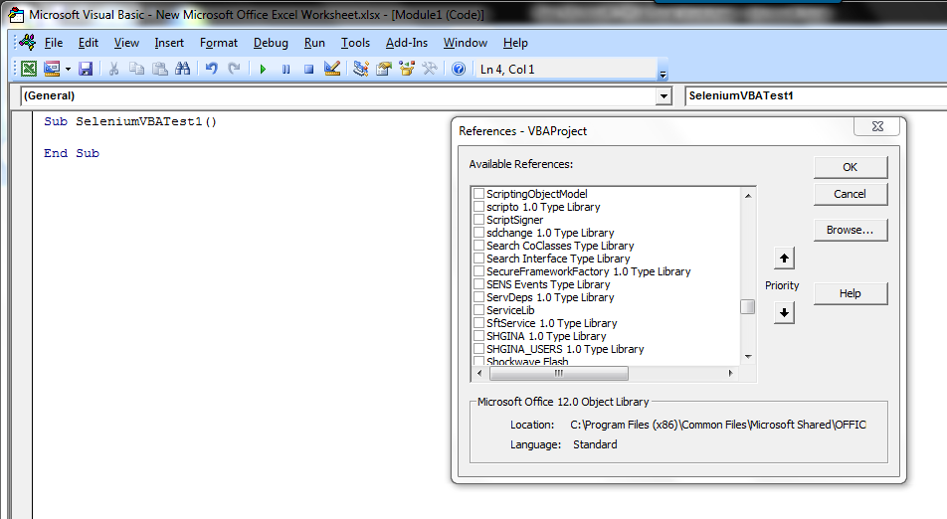Open the Help menu
This screenshot has width=947, height=519.
(515, 43)
